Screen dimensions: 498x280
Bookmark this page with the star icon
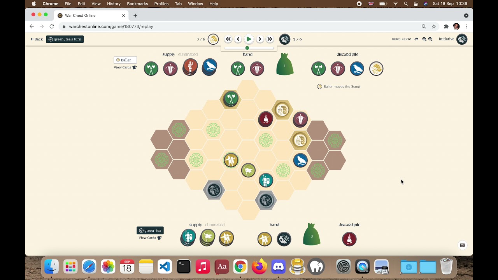click(434, 26)
